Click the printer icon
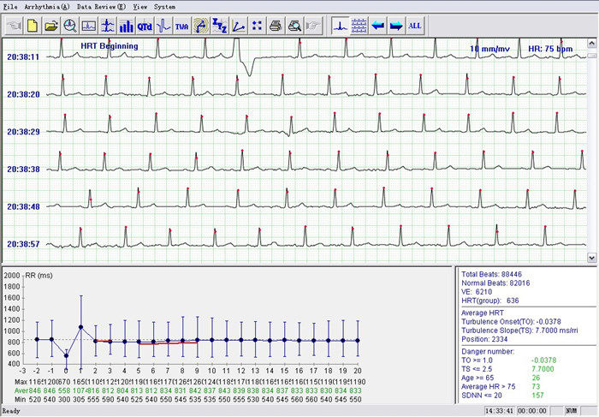 point(276,26)
